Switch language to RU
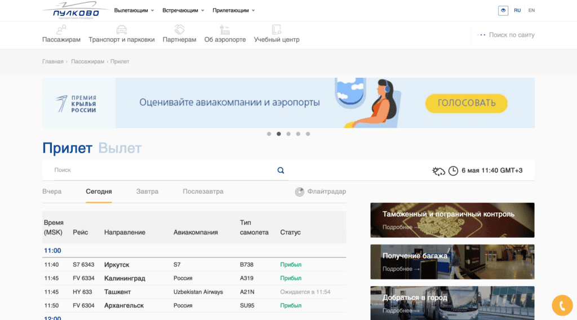Viewport: 577px width, 320px height. coord(517,10)
